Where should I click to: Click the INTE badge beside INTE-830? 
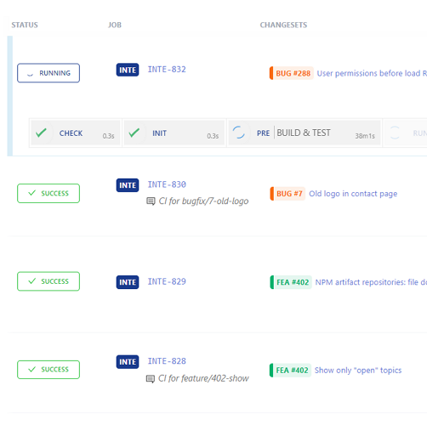(128, 185)
